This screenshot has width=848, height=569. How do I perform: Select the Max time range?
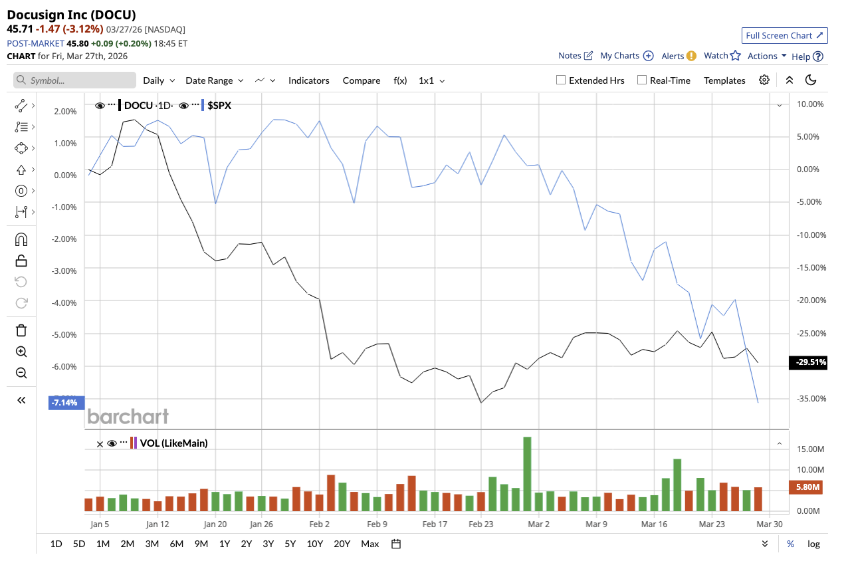pos(370,544)
